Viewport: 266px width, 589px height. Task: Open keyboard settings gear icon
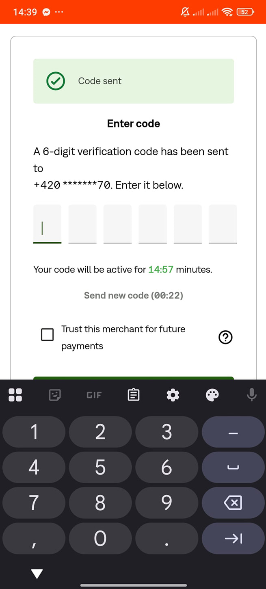[x=173, y=395]
